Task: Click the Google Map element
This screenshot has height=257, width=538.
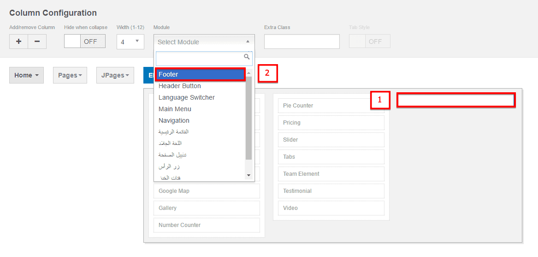Action: (x=207, y=191)
